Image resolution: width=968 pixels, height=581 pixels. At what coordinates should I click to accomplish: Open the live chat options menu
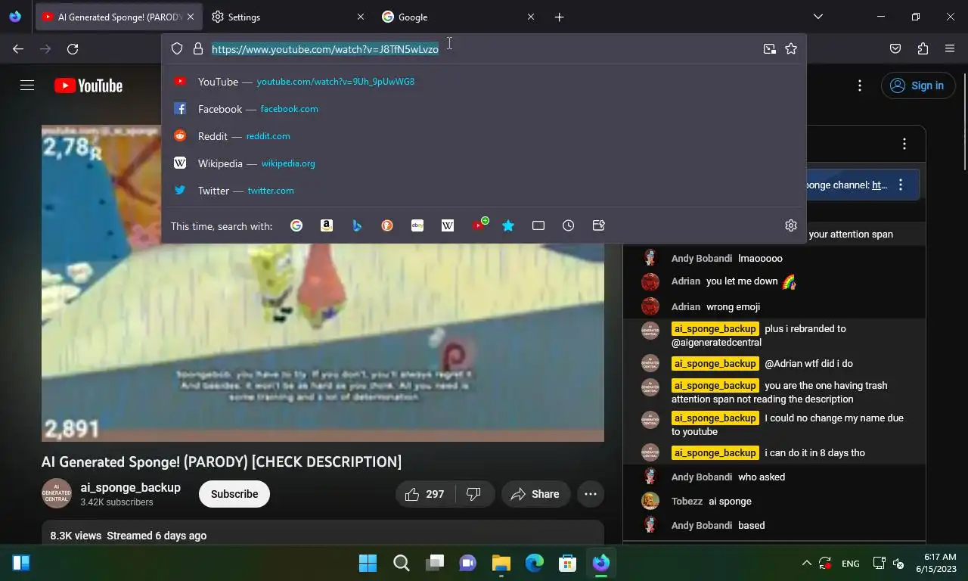tap(904, 144)
